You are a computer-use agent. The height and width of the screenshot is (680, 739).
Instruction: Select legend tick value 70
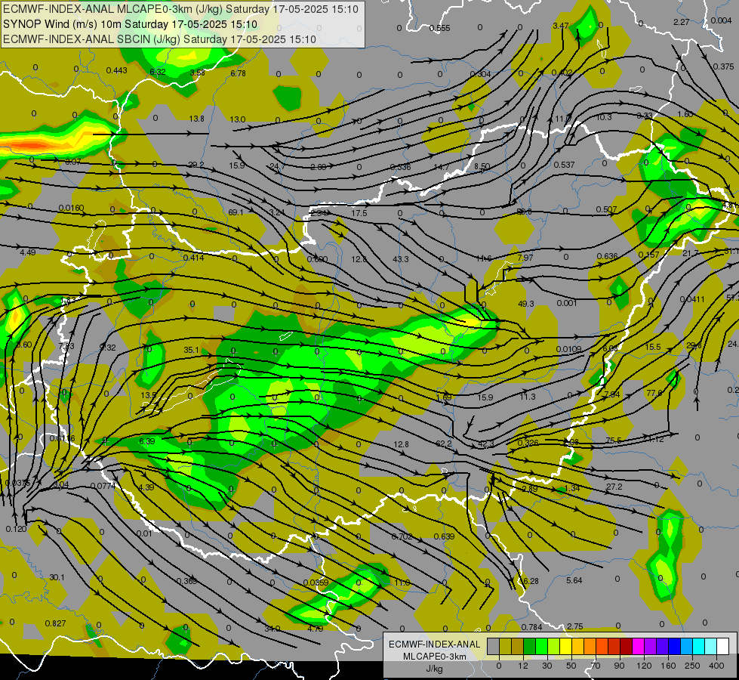click(596, 666)
